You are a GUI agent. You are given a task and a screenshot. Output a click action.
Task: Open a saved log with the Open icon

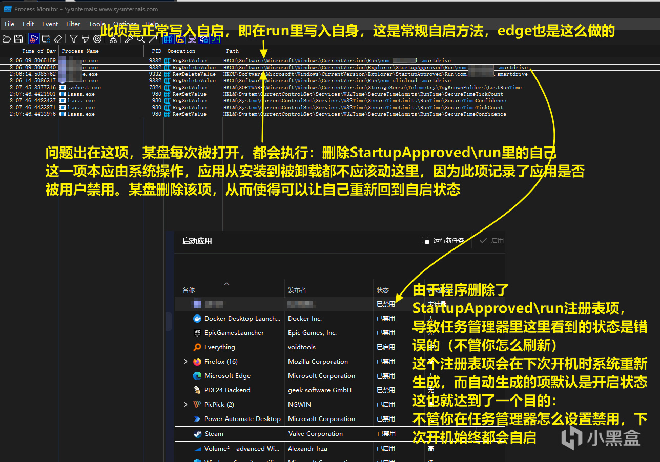tap(7, 39)
